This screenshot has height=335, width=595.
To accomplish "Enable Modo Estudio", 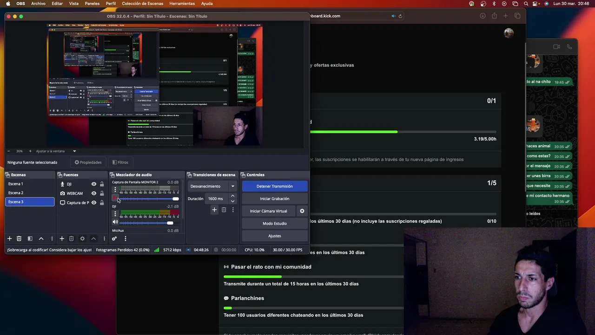I will (275, 223).
